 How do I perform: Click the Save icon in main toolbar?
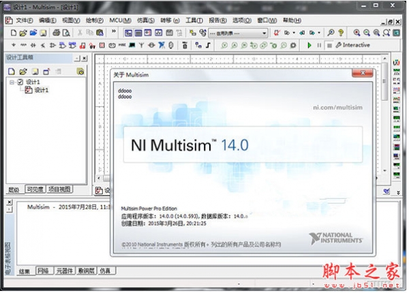click(x=44, y=33)
